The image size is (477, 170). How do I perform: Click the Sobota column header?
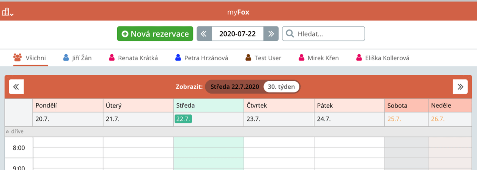pyautogui.click(x=406, y=105)
